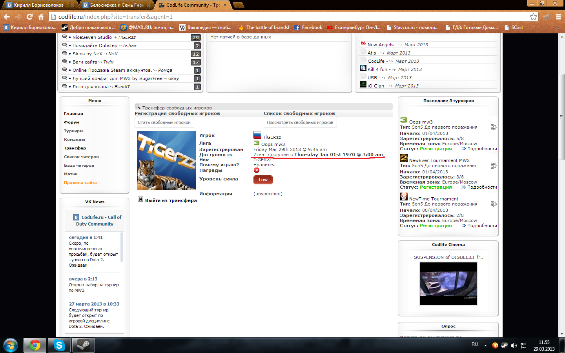The width and height of the screenshot is (565, 353).
Task: Click bracket icon beside NewEver Tournament
Action: (x=494, y=166)
